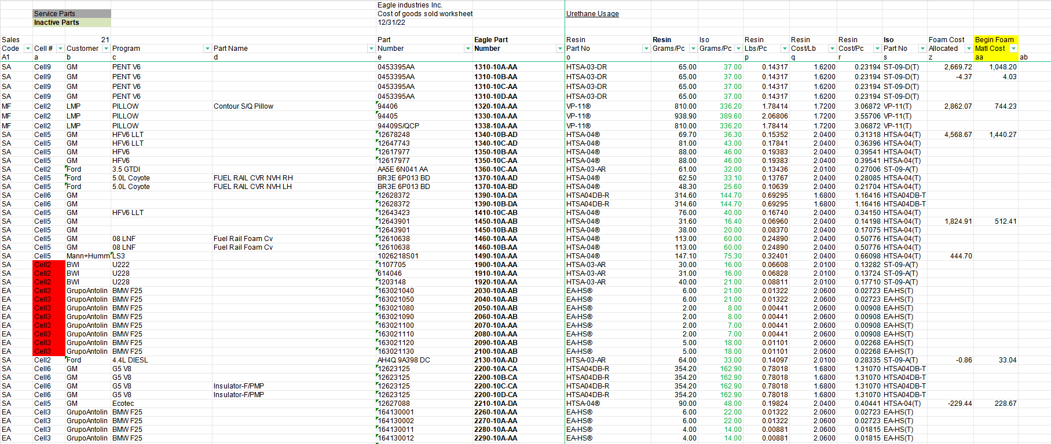
Task: Select the gray Service Parts legend cell
Action: 72,14
